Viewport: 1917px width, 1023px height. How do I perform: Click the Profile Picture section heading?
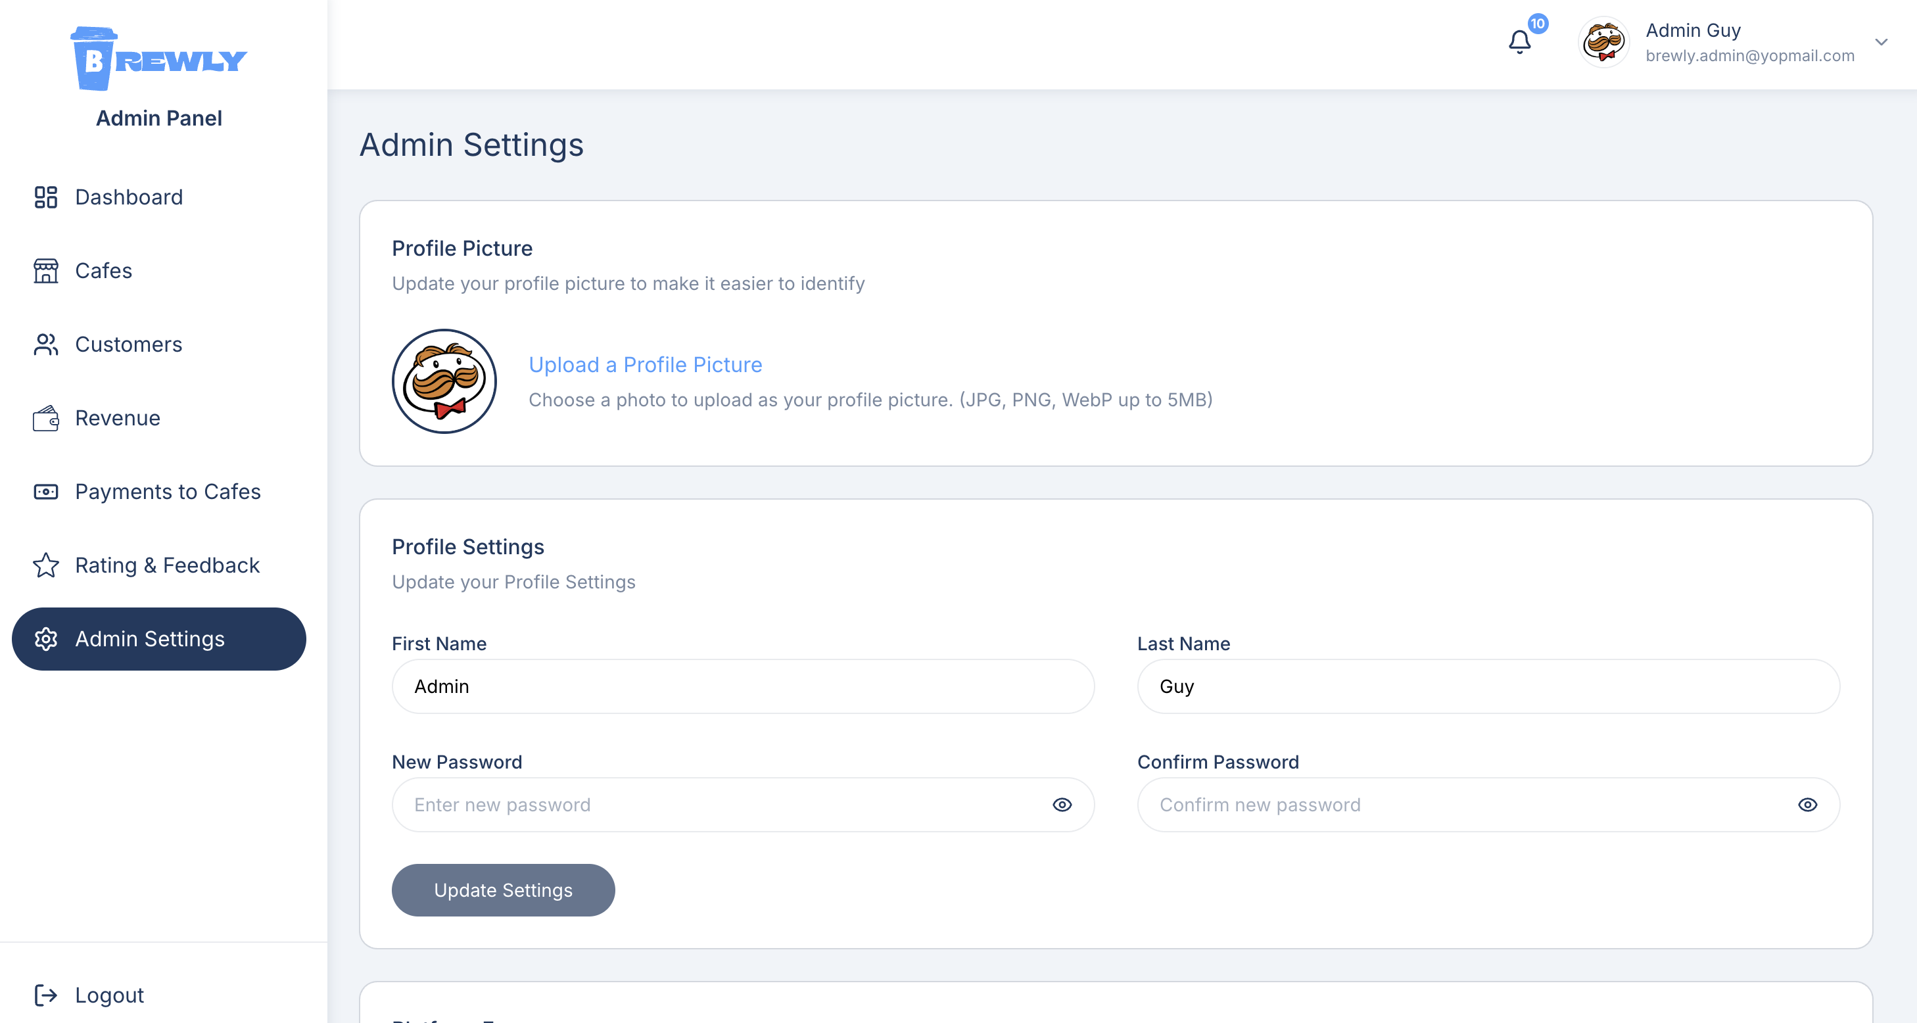462,249
